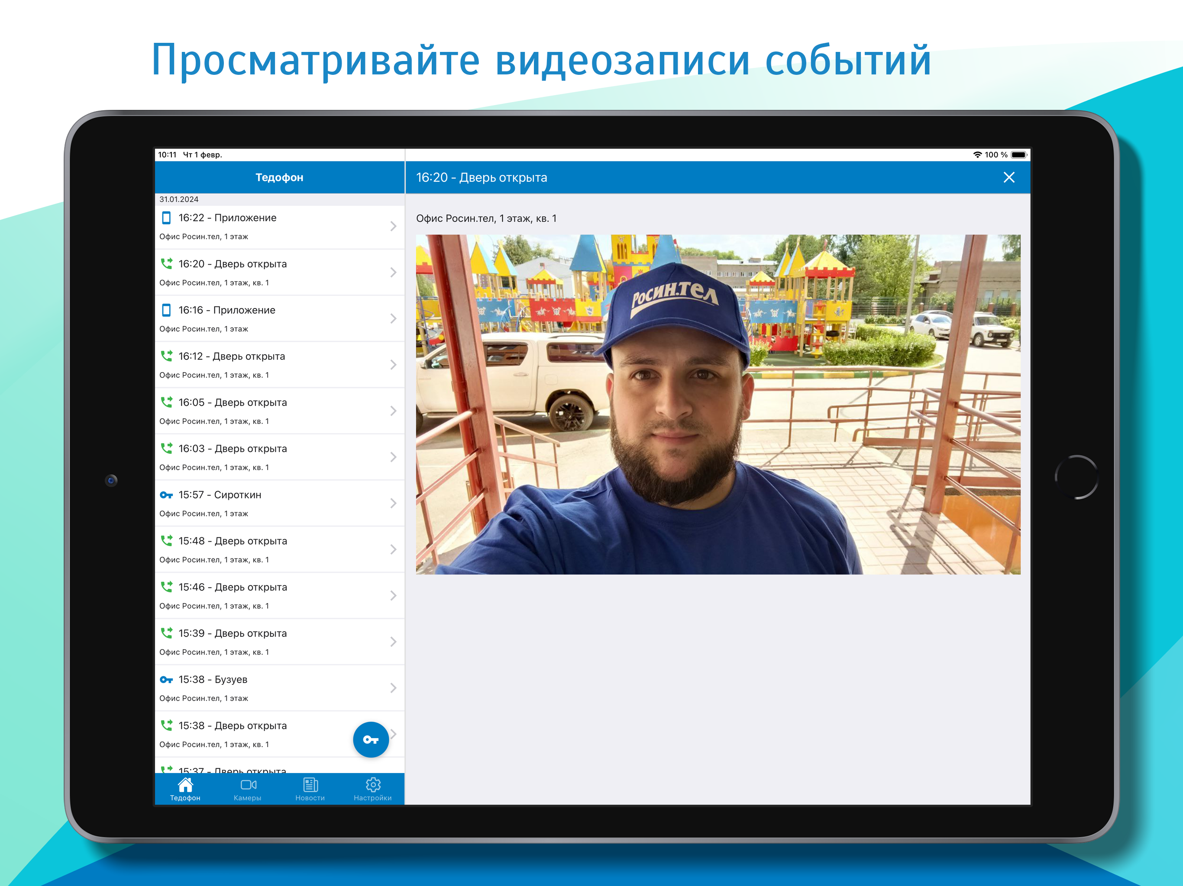Select the 16:12 - Дверь открыта entry
The image size is (1183, 886).
[x=279, y=364]
